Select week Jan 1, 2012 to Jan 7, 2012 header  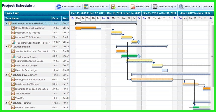tap(195, 13)
